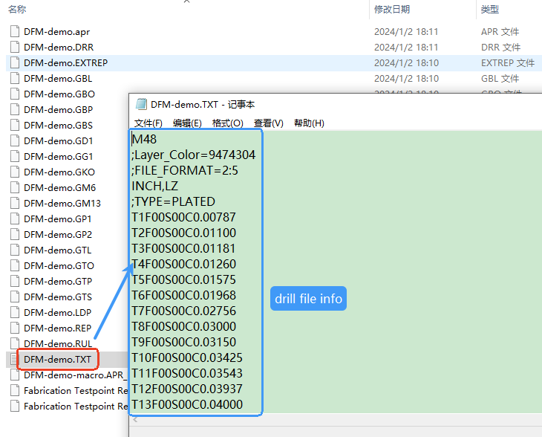
Task: Open the 查看(V) menu
Action: (x=268, y=123)
